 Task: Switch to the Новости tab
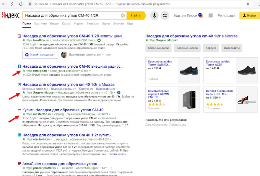[93, 23]
